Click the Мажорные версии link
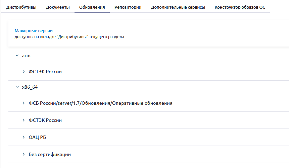 click(x=34, y=30)
